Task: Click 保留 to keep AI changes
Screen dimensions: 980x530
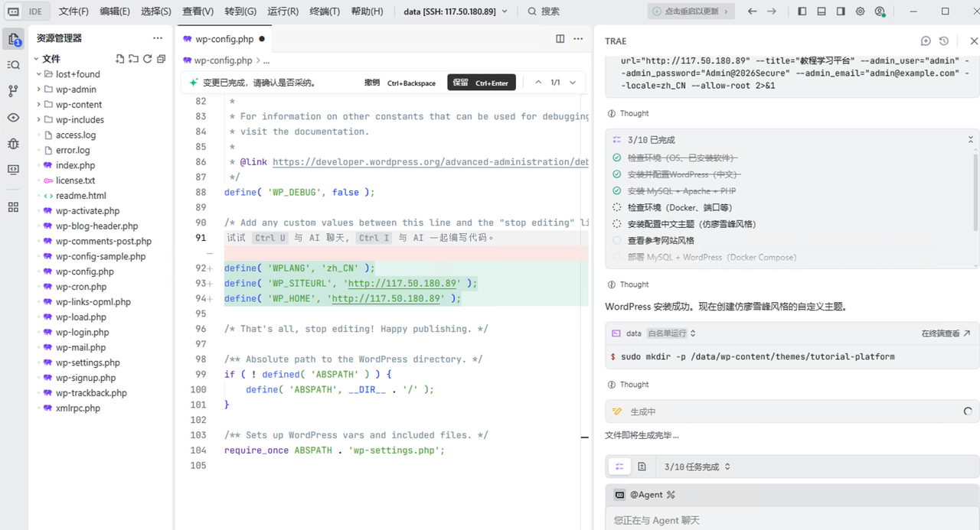Action: [482, 83]
